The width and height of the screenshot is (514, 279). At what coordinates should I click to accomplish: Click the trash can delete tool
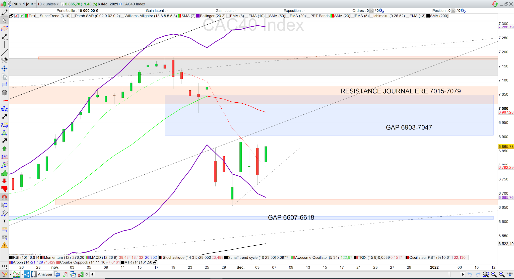4,93
